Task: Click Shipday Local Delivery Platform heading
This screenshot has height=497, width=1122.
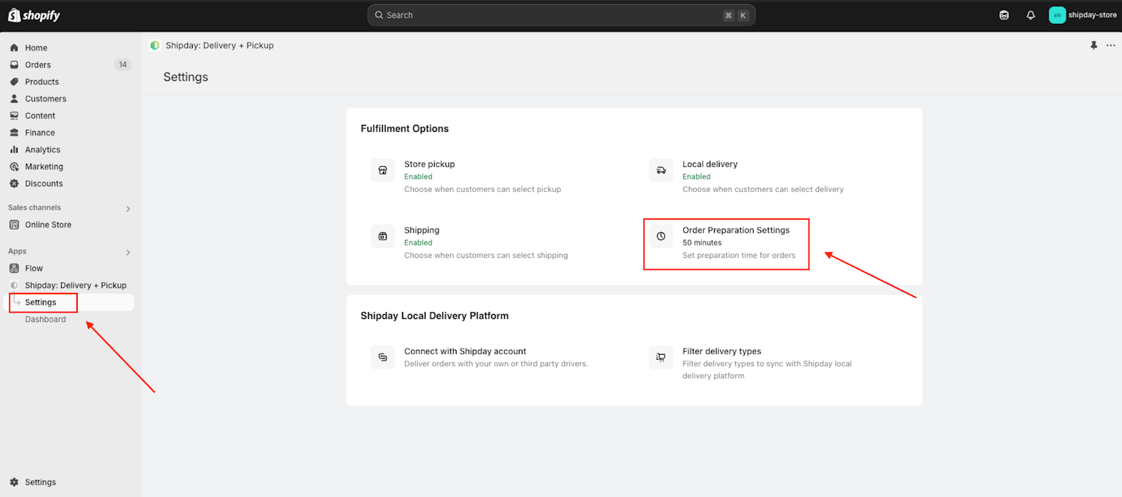Action: click(435, 316)
